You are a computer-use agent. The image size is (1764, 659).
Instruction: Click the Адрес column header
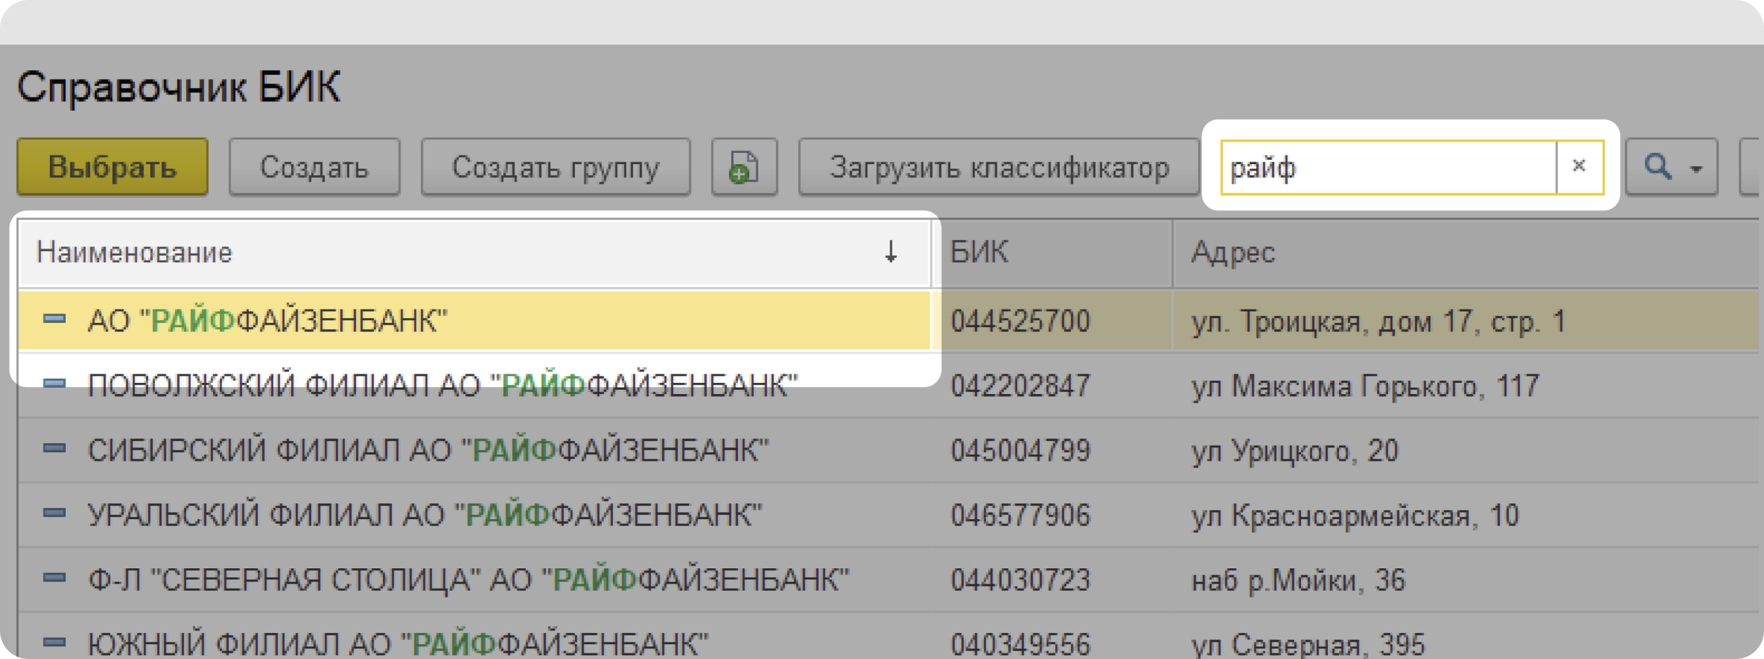coord(1233,252)
